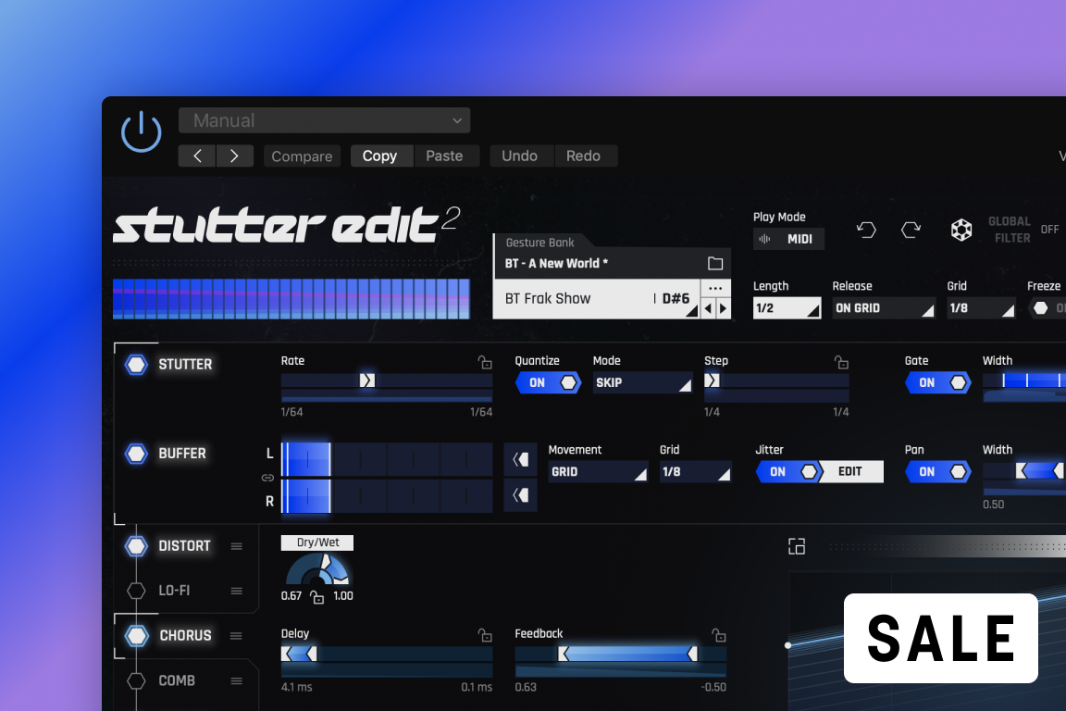Open the gesture bank folder icon
Viewport: 1066px width, 711px height.
point(715,263)
